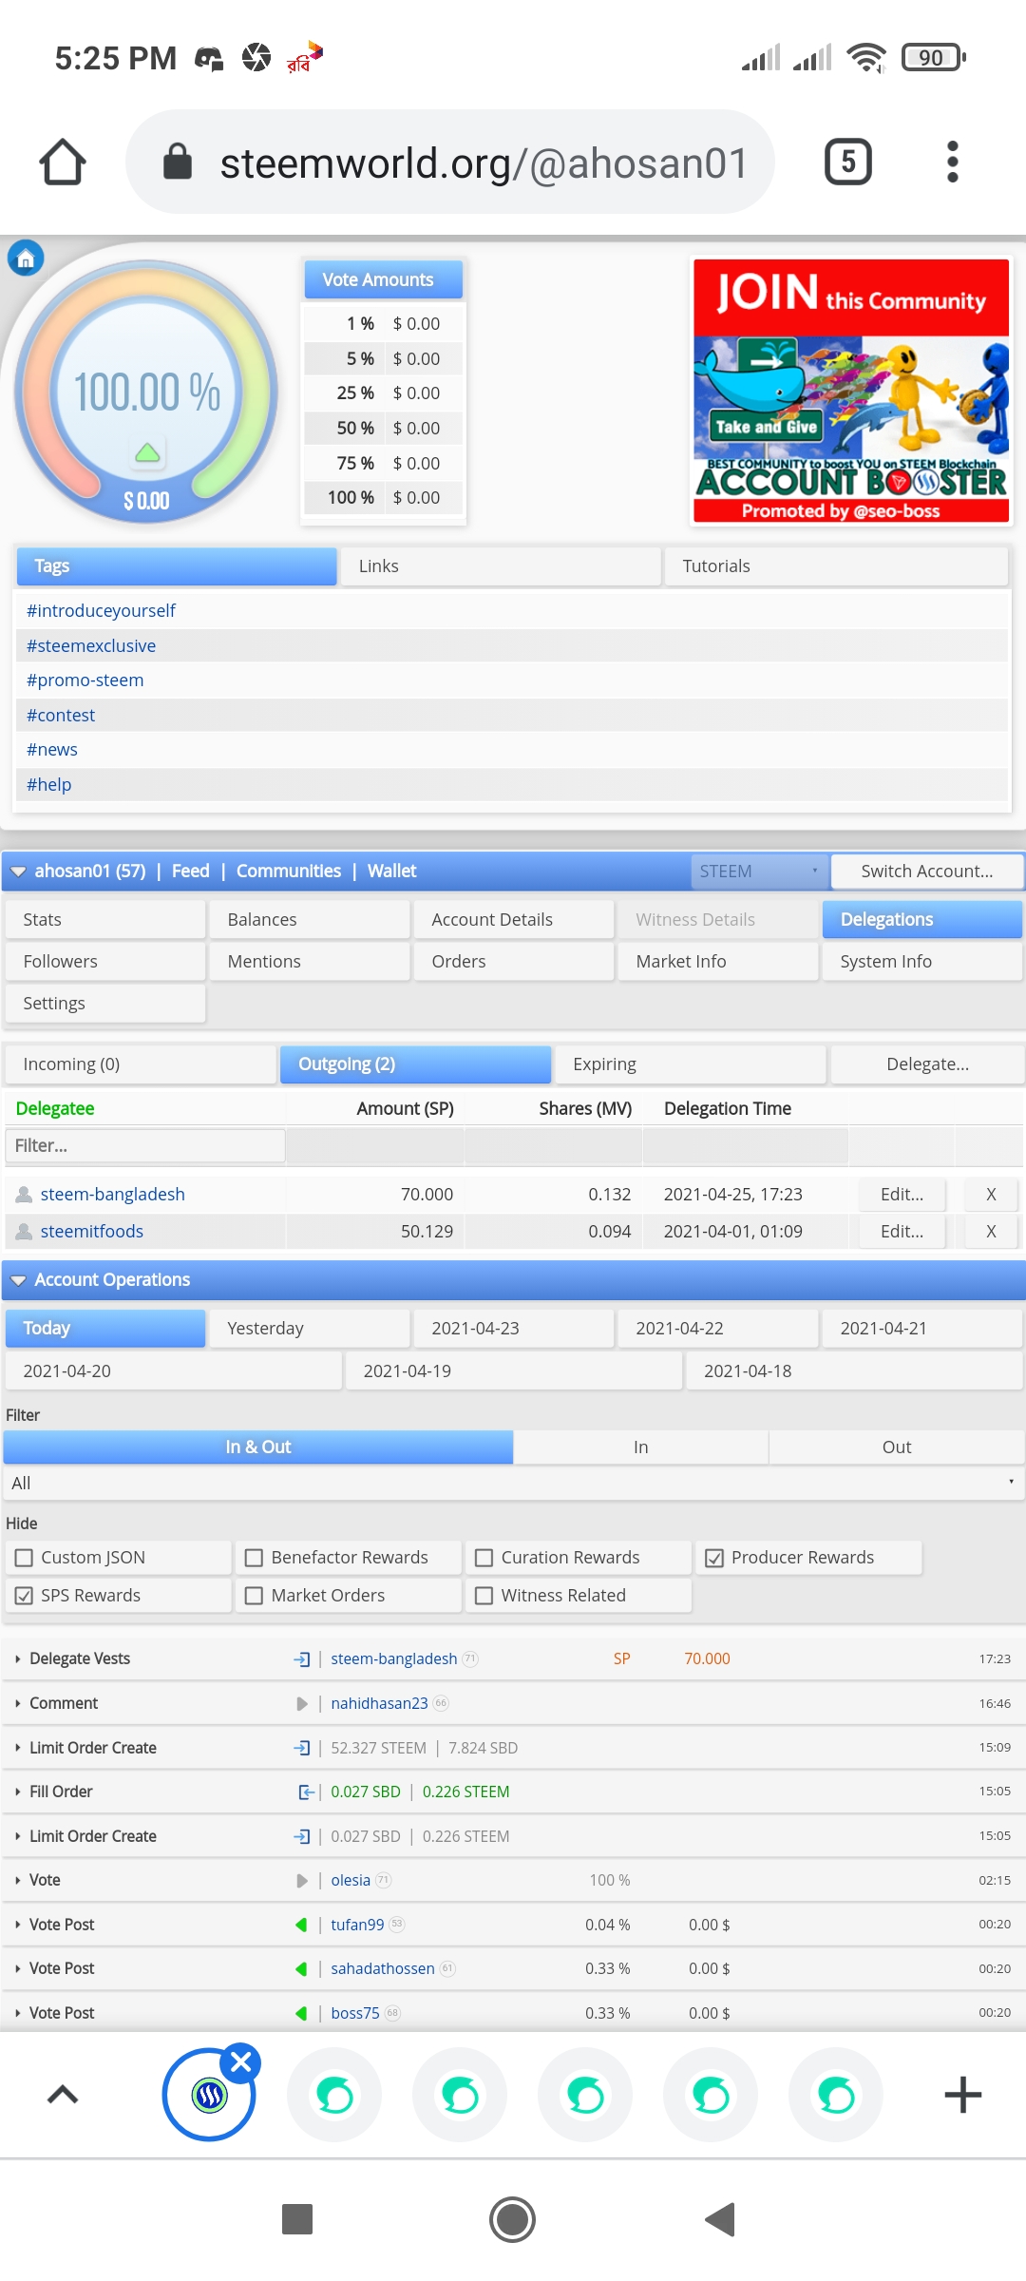Viewport: 1026px width, 2281px height.
Task: Show the Yesterday operations tab
Action: (310, 1329)
